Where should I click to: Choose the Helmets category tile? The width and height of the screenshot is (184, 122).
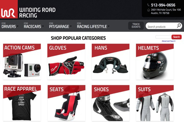tap(155, 62)
